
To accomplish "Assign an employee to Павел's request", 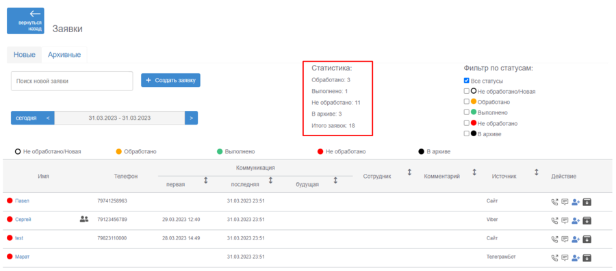I will pos(576,203).
